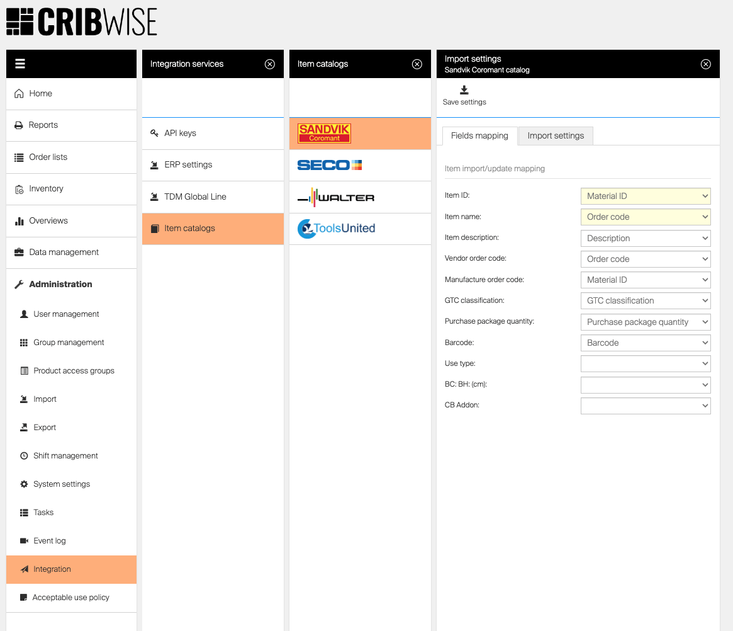733x631 pixels.
Task: Expand the GTC classification dropdown
Action: point(645,300)
